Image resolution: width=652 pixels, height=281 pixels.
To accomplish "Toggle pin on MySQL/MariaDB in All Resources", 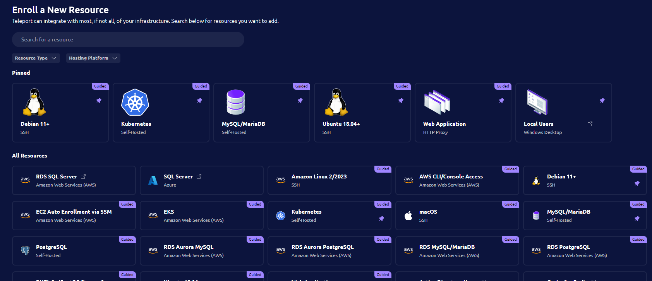I will tap(637, 219).
